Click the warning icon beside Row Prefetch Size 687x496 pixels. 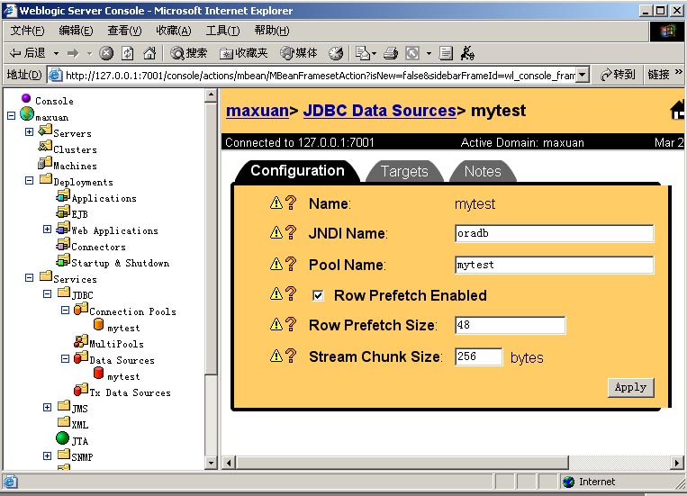[x=276, y=324]
